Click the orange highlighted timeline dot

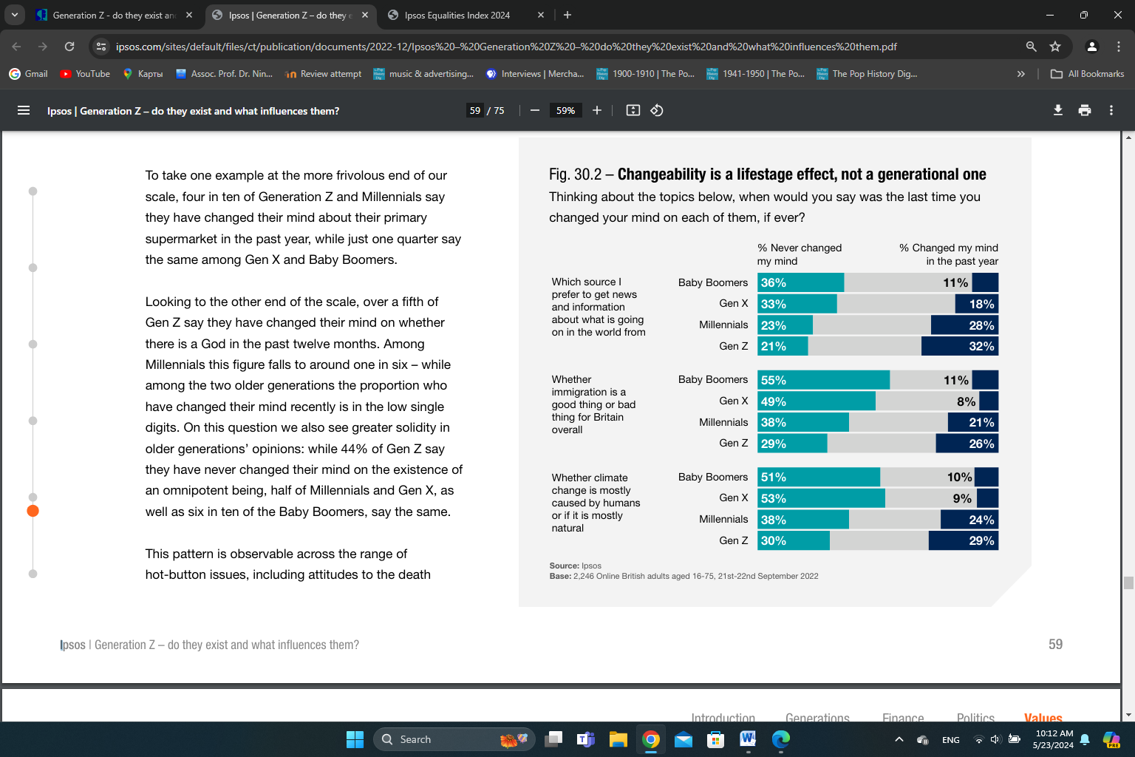[33, 511]
